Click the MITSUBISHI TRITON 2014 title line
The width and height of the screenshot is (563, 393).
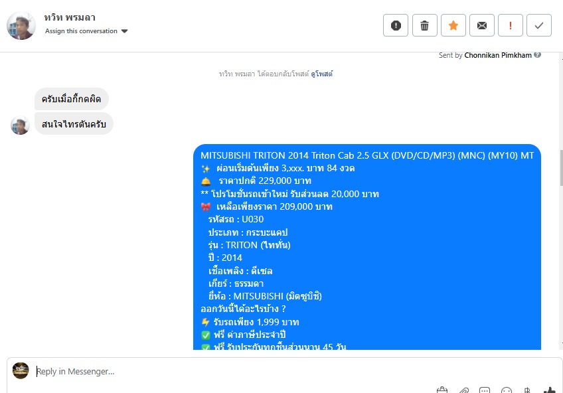367,155
